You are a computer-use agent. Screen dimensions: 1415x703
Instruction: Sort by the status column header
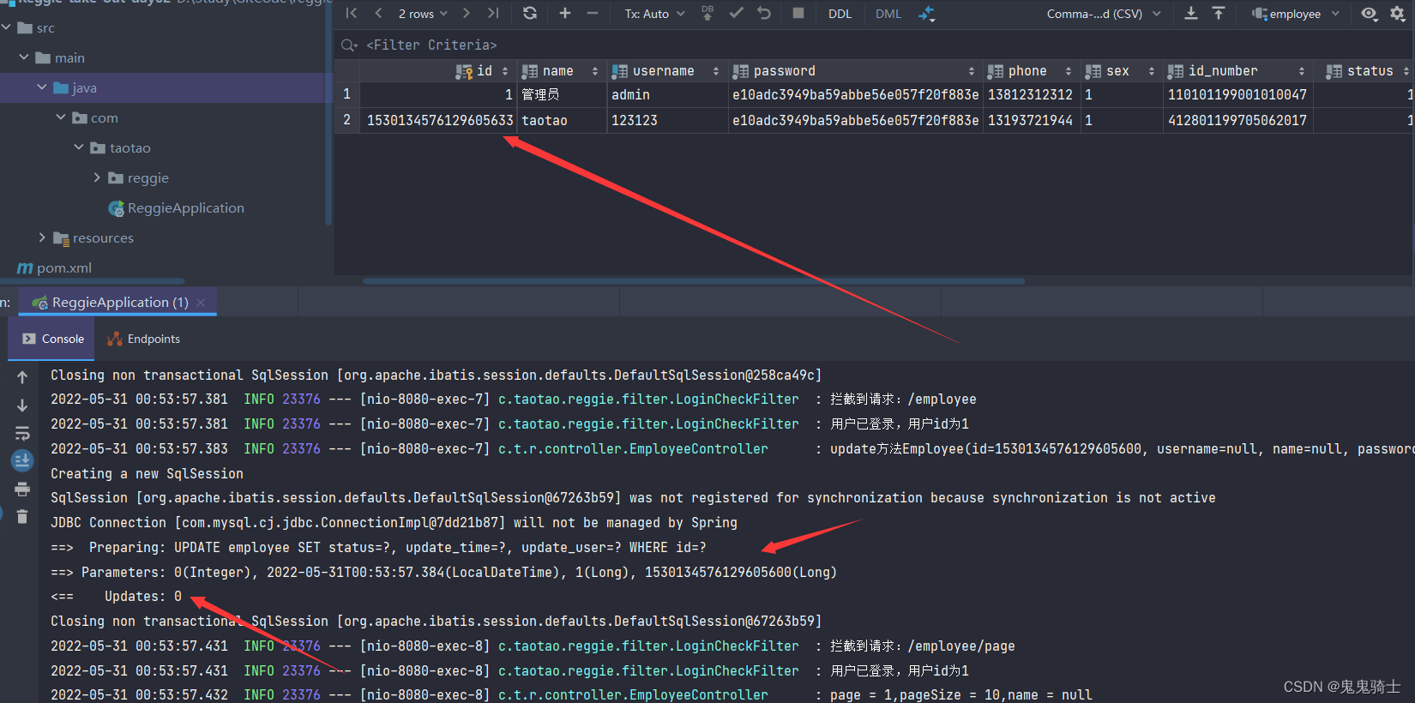[1366, 71]
